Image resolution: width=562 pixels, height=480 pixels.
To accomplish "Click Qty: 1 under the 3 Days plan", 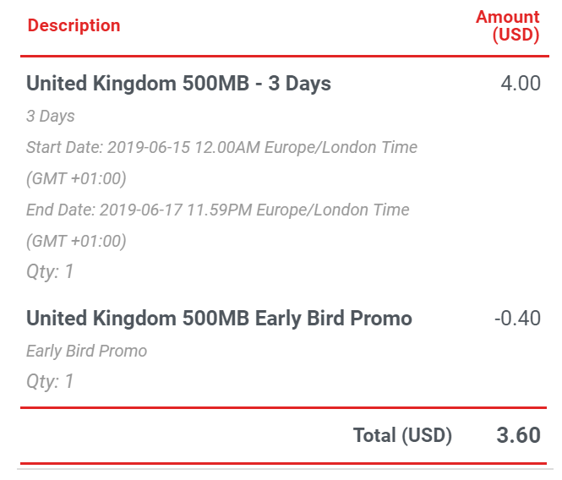I will point(50,272).
